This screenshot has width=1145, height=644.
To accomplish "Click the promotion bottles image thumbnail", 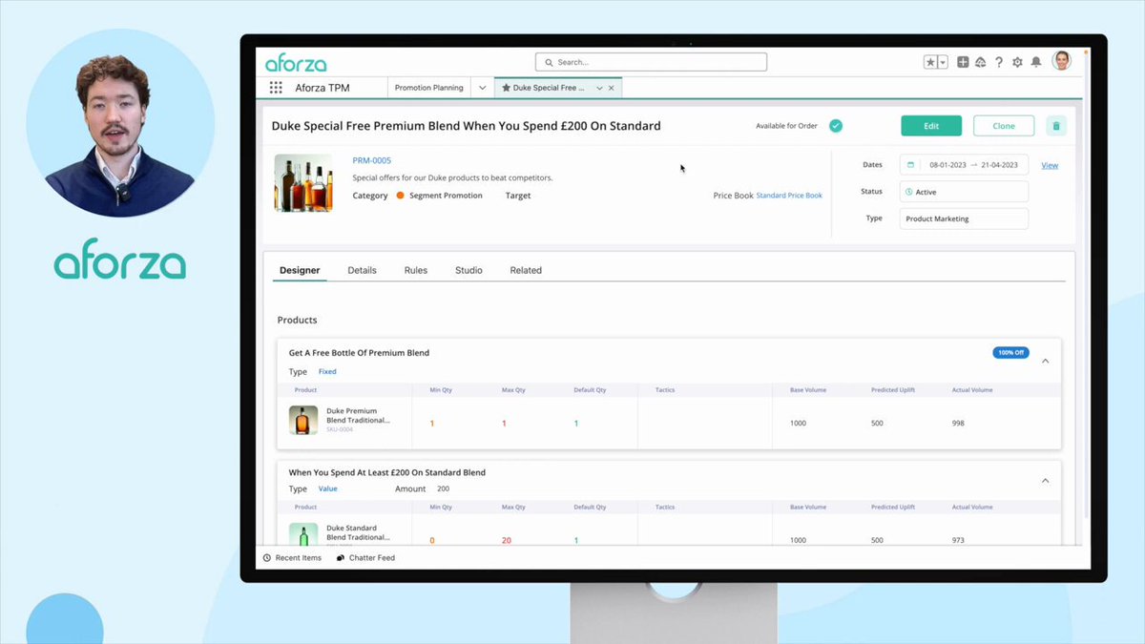I will (303, 183).
